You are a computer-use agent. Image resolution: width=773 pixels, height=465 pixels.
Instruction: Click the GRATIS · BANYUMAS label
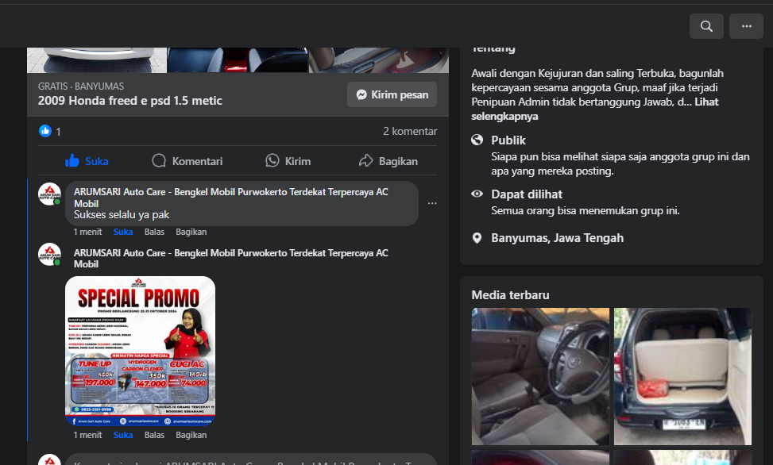coord(81,86)
